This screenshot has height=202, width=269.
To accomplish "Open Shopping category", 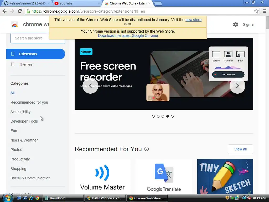I will point(18,169).
